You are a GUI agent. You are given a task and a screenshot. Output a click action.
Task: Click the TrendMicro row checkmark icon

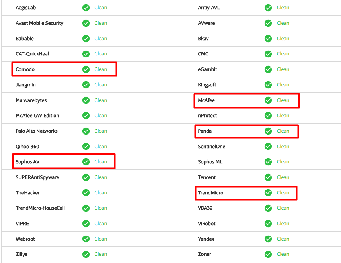(268, 193)
